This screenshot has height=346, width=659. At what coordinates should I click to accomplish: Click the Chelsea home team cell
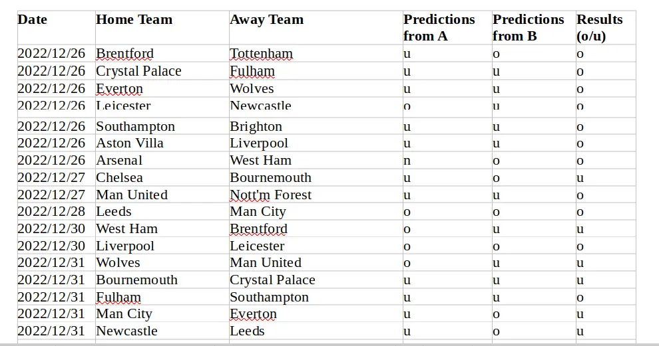click(x=162, y=177)
